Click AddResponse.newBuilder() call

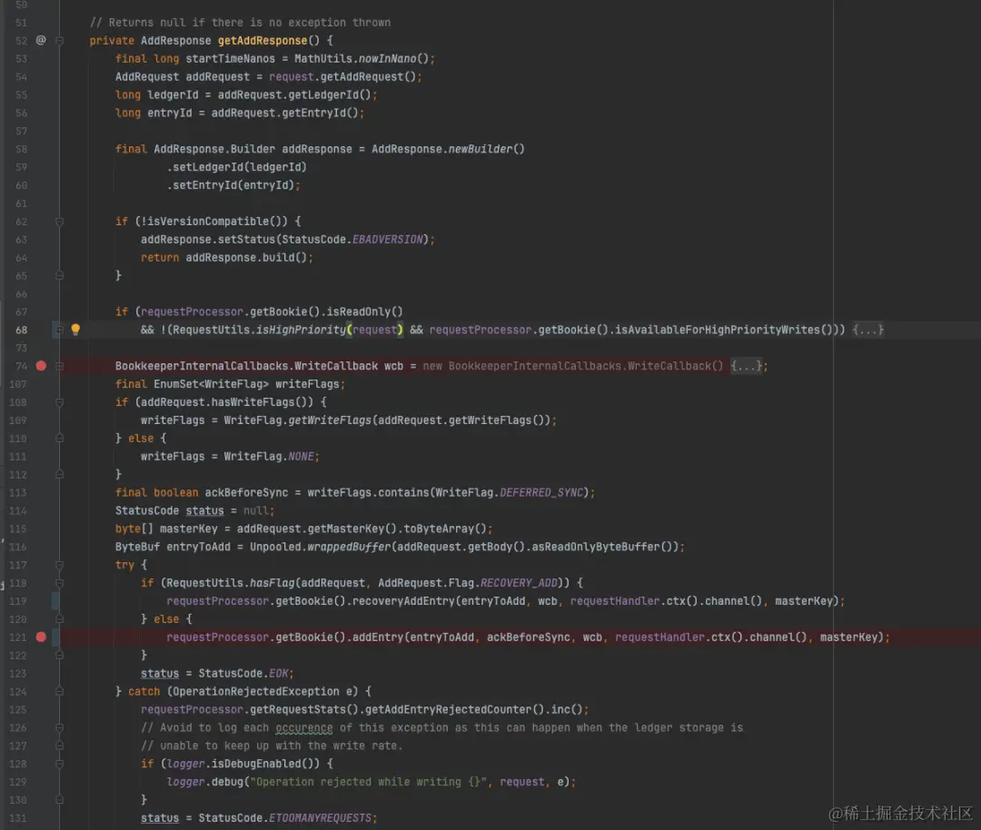448,149
